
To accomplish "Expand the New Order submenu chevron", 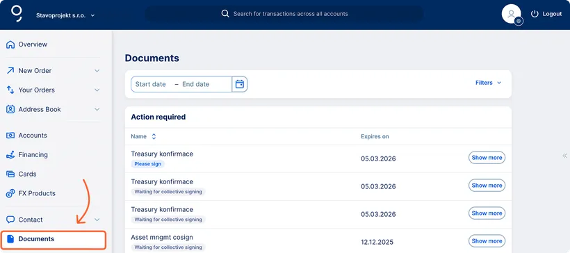I will [97, 70].
